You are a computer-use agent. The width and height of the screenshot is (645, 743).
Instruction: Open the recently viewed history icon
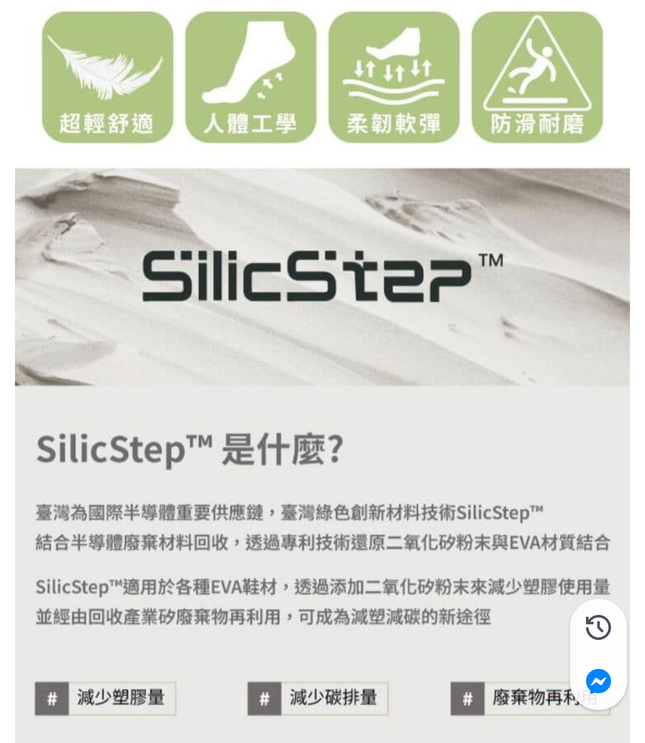click(x=598, y=627)
